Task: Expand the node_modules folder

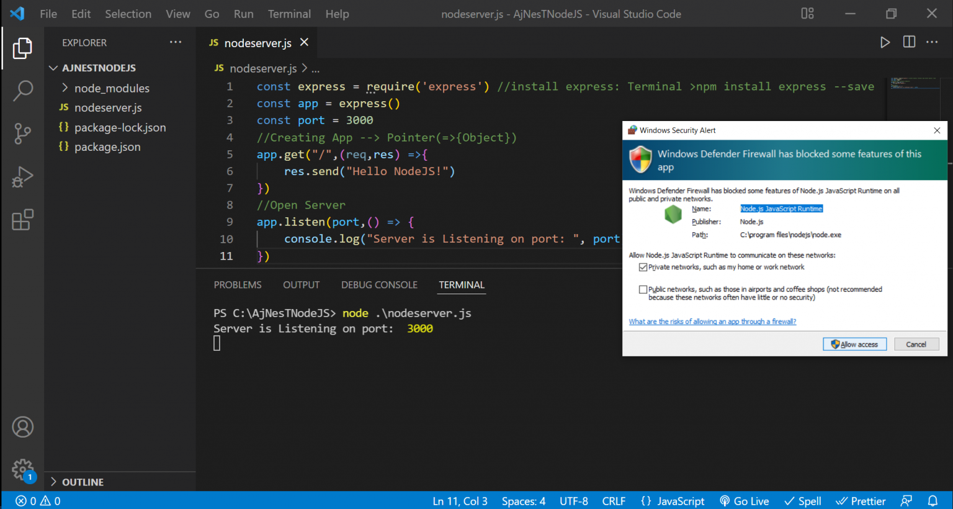Action: pyautogui.click(x=112, y=88)
